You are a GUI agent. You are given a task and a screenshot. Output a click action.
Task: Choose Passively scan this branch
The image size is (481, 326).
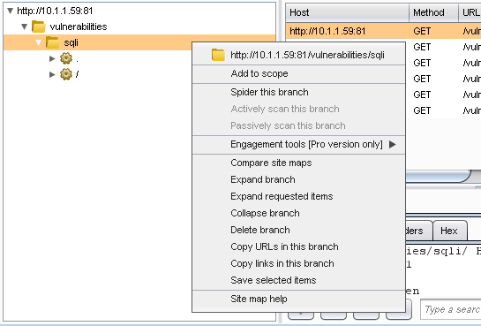298,125
